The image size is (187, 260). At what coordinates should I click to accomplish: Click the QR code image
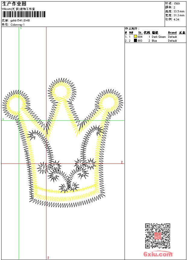(157, 236)
